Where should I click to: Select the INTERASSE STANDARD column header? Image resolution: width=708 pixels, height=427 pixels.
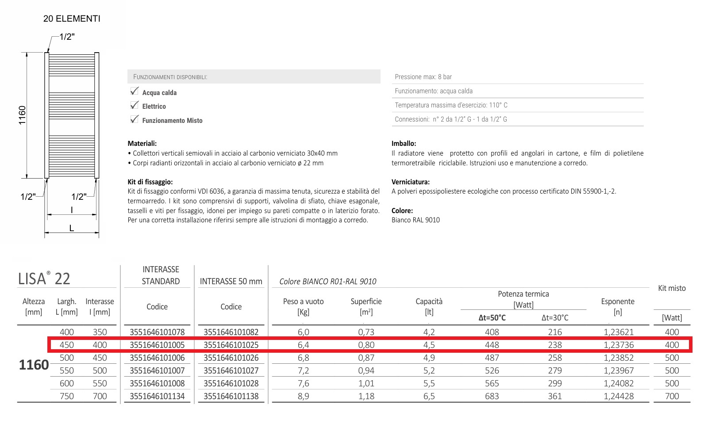[161, 275]
